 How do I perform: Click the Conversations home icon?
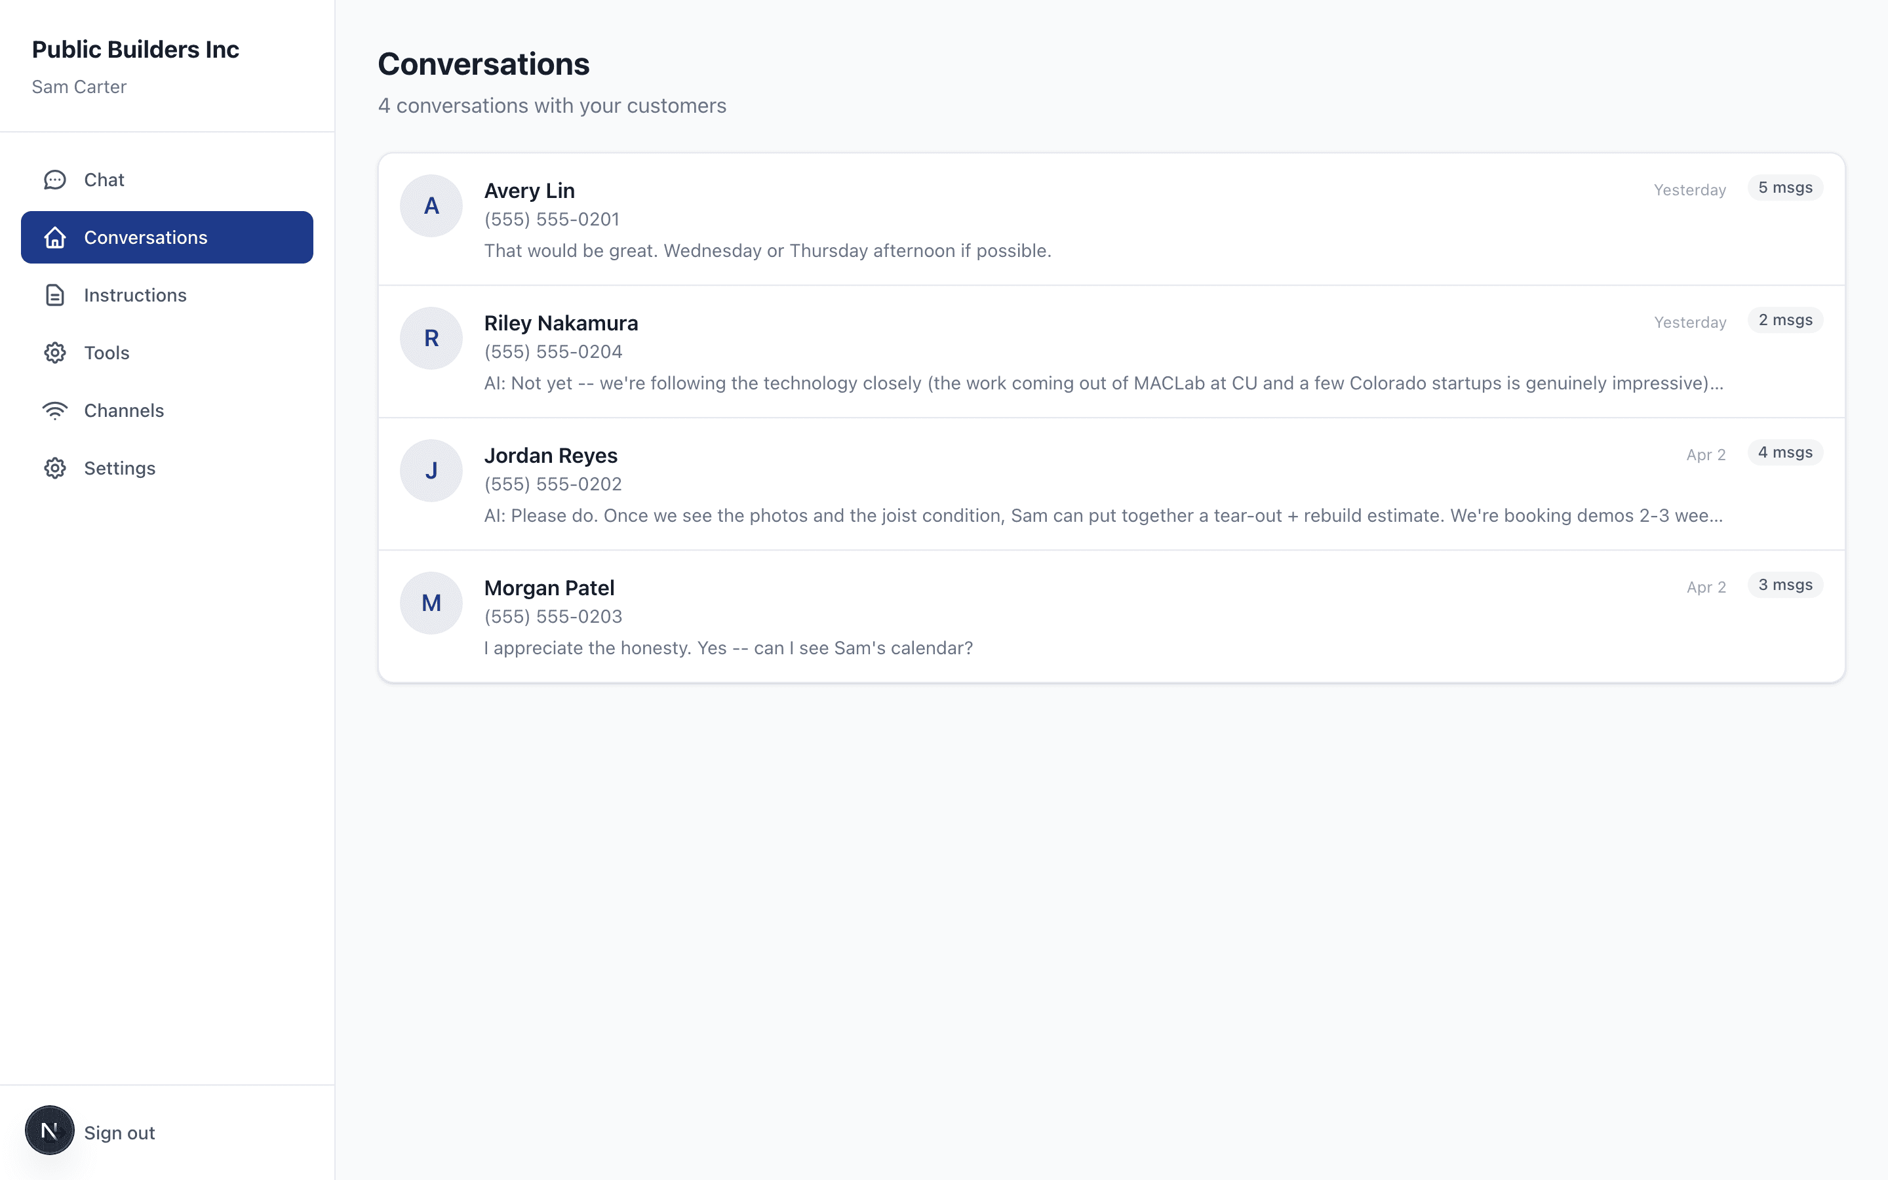(x=54, y=237)
